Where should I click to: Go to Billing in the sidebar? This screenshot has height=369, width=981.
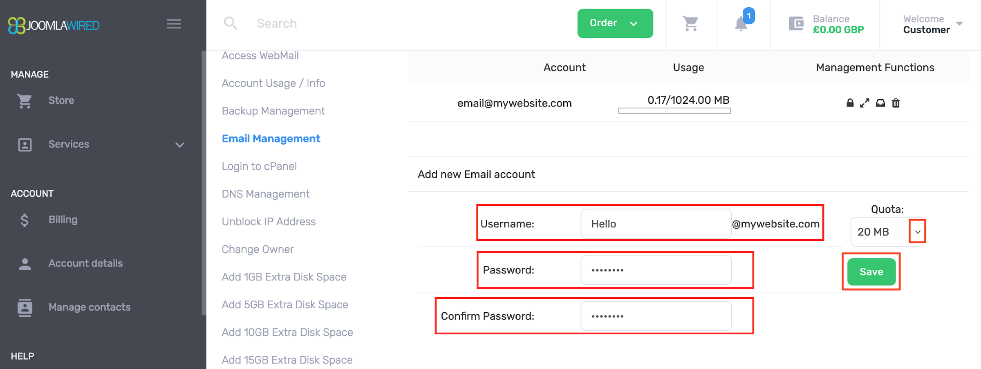pyautogui.click(x=63, y=220)
